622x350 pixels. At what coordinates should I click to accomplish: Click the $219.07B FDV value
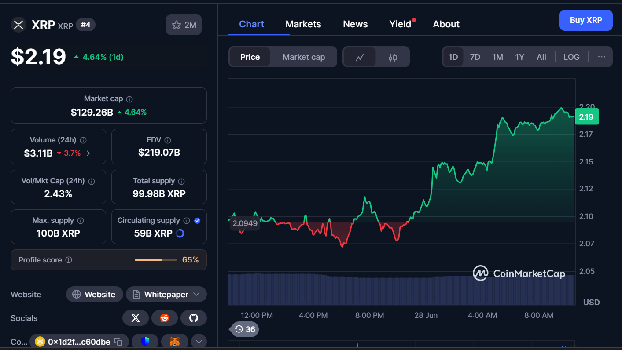[159, 153]
